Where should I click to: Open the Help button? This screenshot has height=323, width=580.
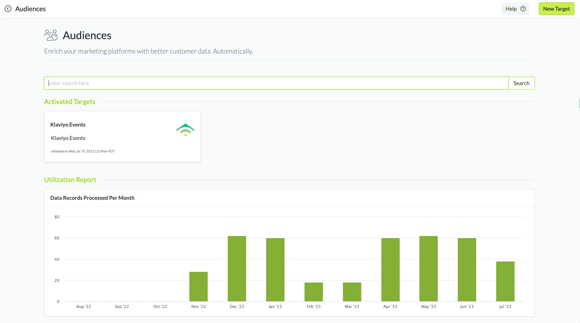(x=515, y=9)
